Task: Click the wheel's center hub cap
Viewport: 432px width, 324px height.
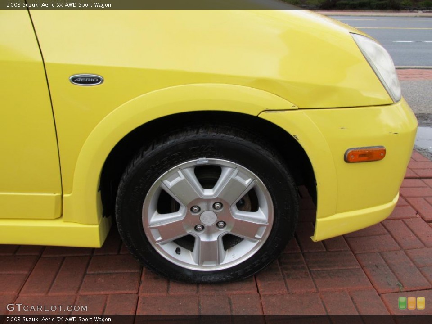Action: point(208,218)
